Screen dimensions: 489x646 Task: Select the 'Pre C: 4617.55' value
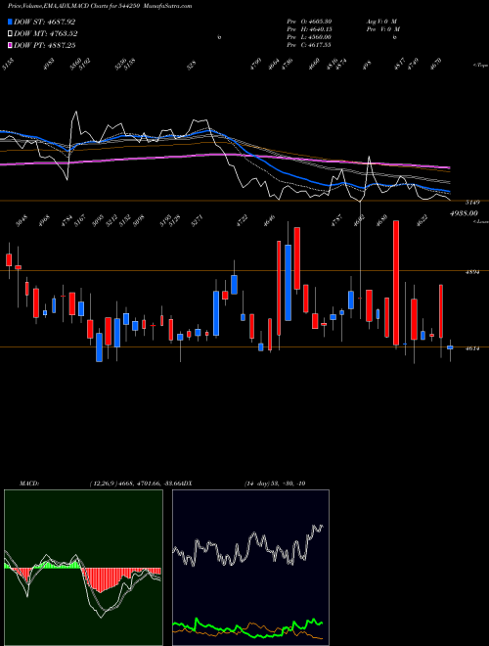click(x=309, y=45)
